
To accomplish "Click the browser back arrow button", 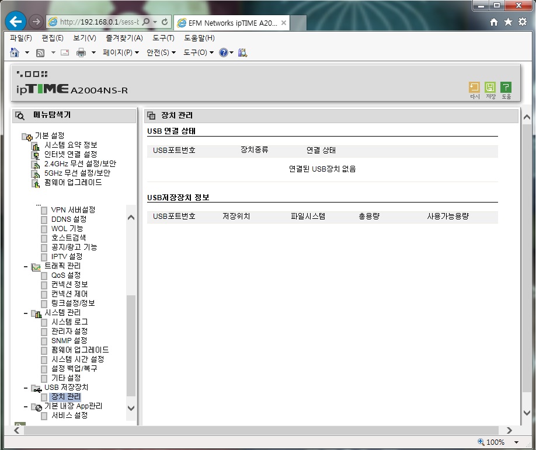I will pyautogui.click(x=16, y=22).
